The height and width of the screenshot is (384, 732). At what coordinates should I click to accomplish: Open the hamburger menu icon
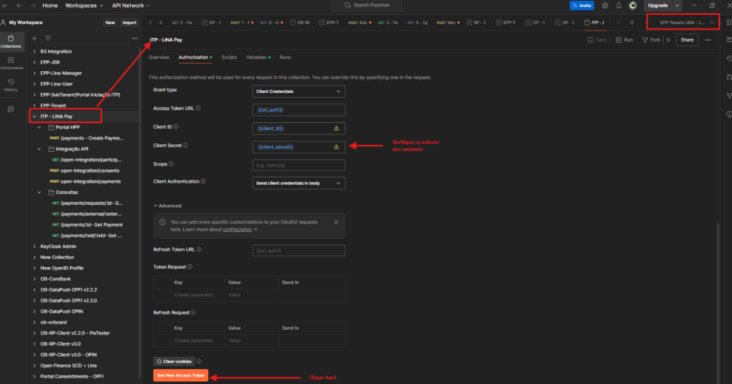(4, 5)
